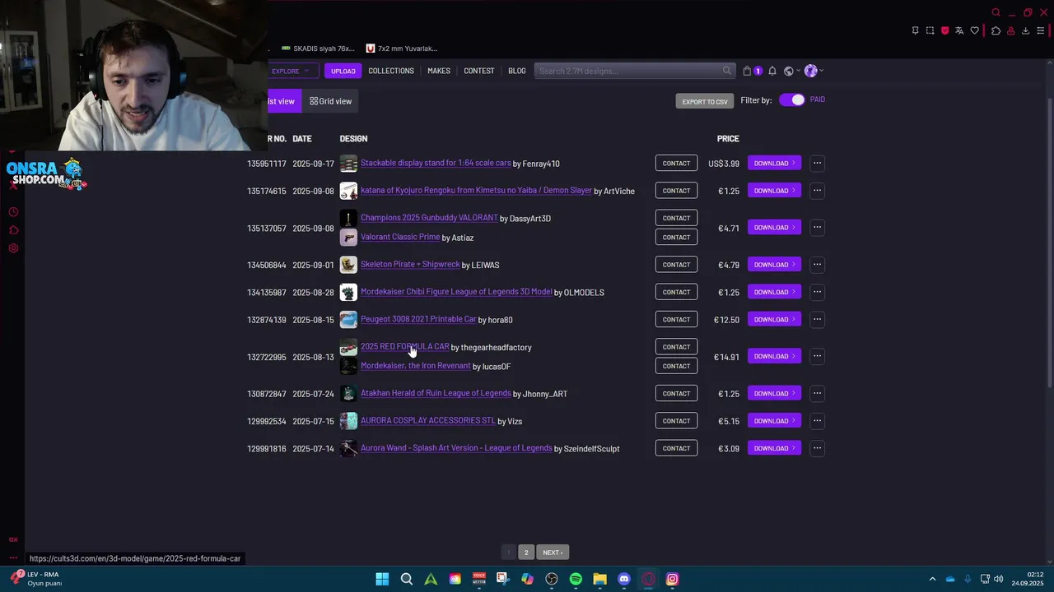Go to page 2 of orders
Screen dimensions: 1054x592
click(526, 553)
